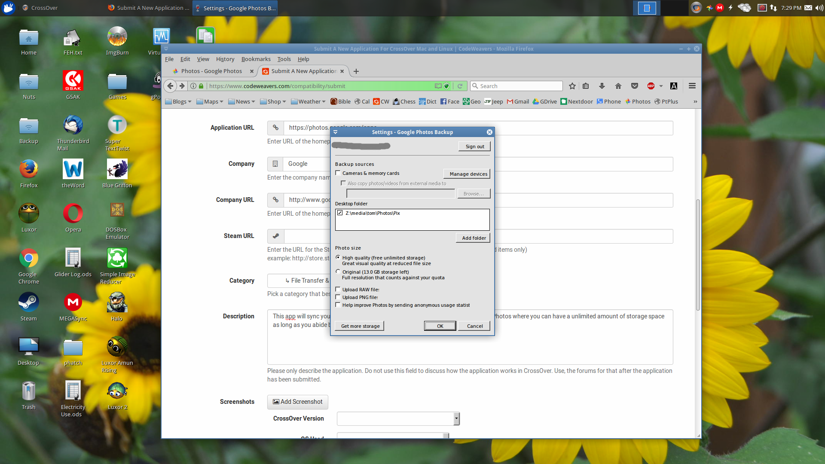Enable Cameras & memory cards checkbox

tap(338, 173)
